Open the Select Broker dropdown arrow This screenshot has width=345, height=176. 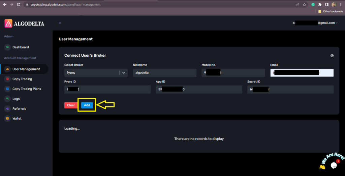pos(124,73)
